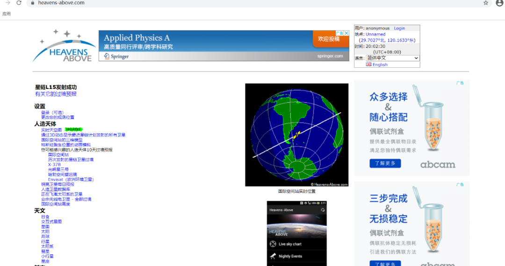Open the 国际空间站高度 link
505x266 pixels.
pos(55,204)
